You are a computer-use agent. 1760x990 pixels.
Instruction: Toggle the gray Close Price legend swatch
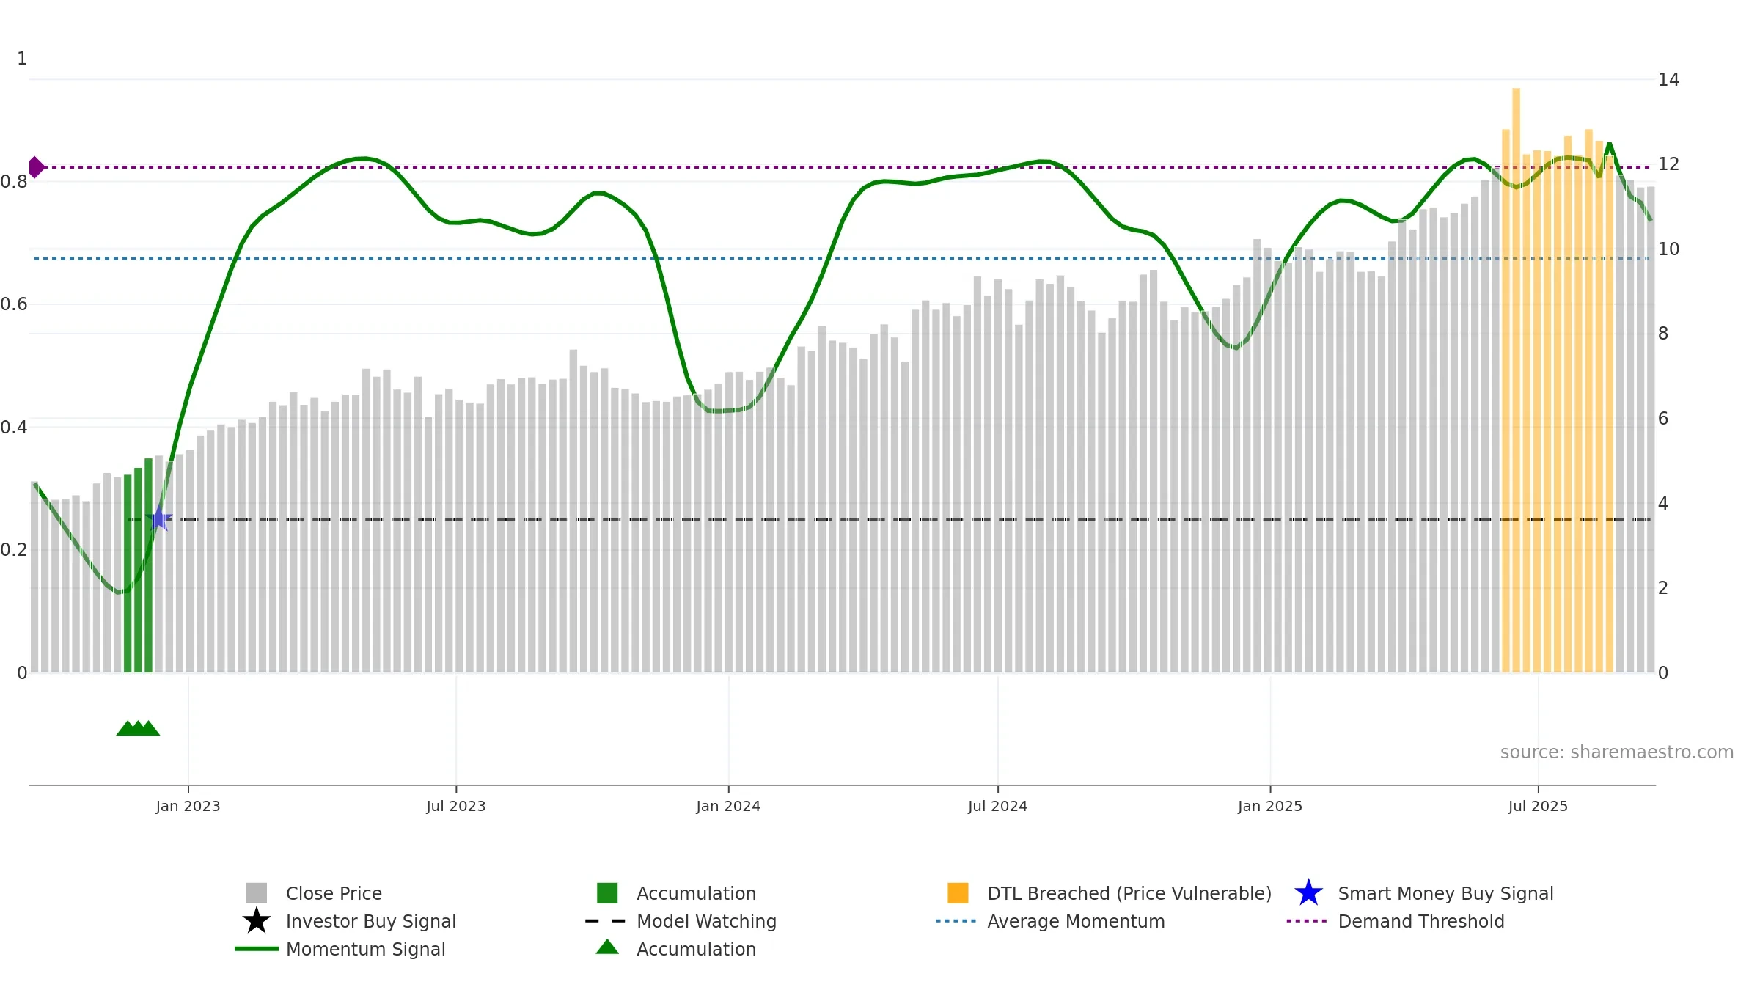257,893
